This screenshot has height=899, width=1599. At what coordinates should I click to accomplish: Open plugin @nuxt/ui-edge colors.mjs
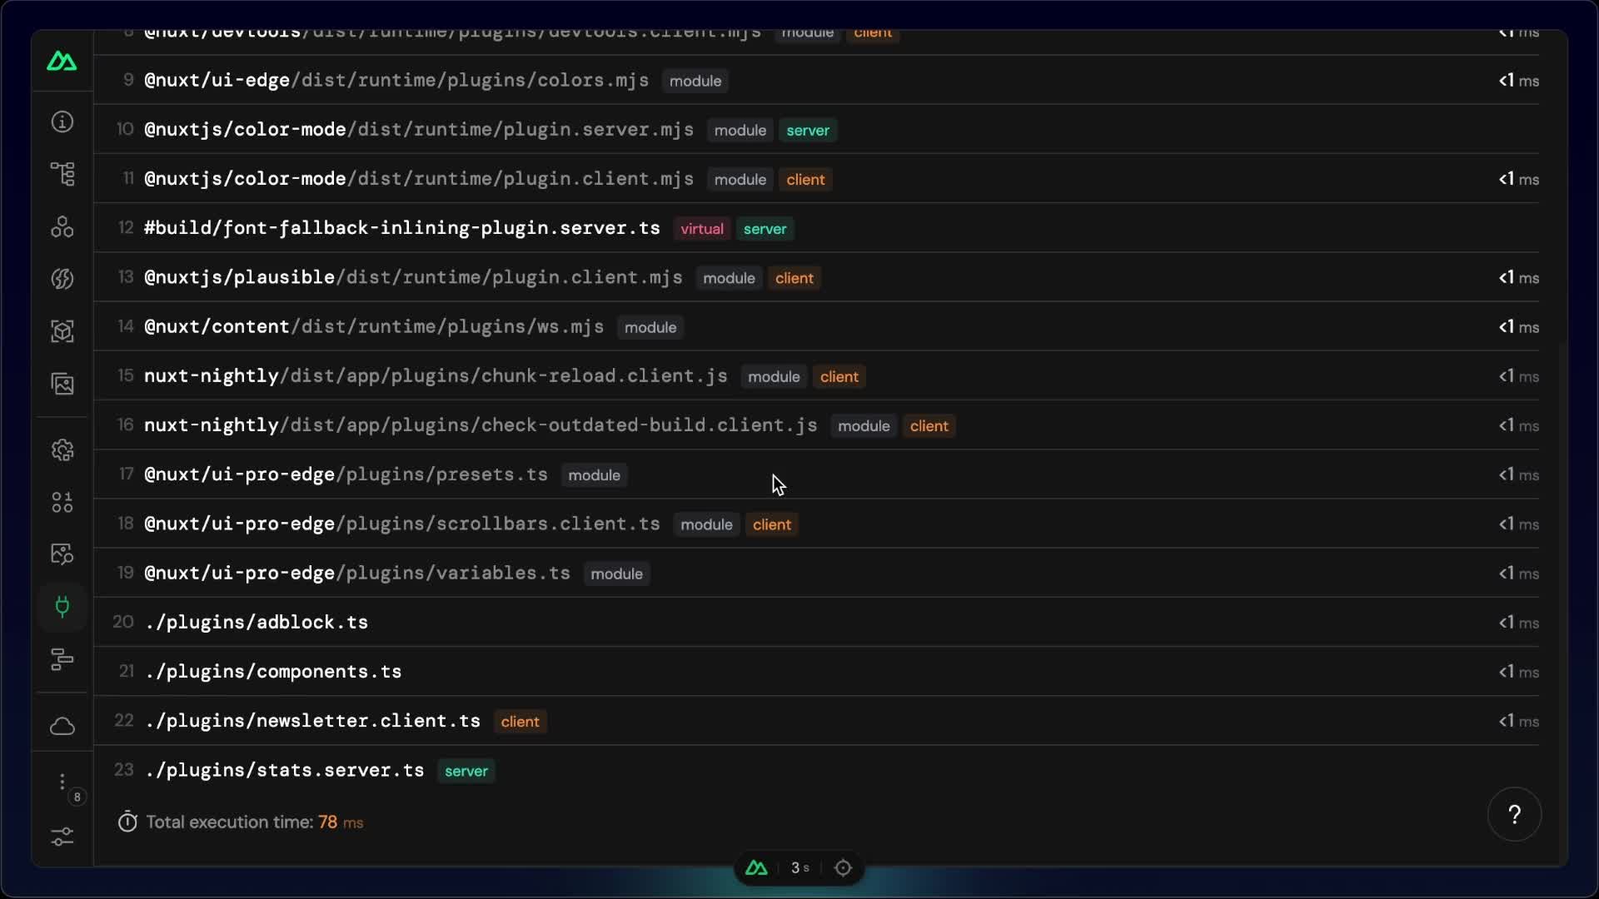[396, 80]
